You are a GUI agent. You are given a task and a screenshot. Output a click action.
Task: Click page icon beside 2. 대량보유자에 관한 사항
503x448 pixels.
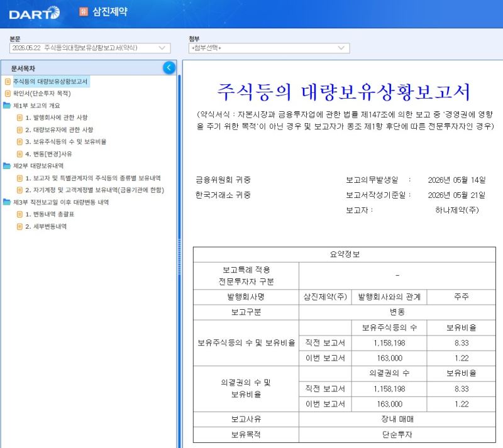point(19,130)
